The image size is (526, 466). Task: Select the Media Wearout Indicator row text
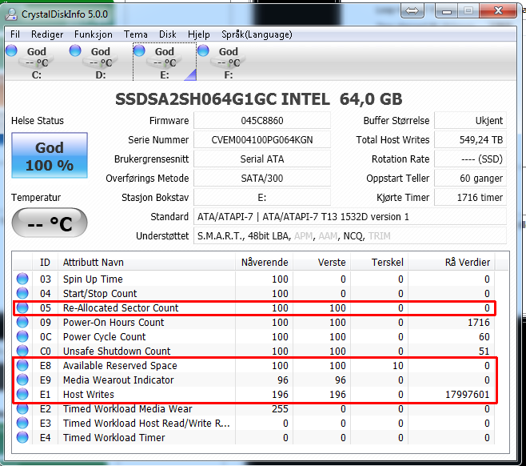118,380
